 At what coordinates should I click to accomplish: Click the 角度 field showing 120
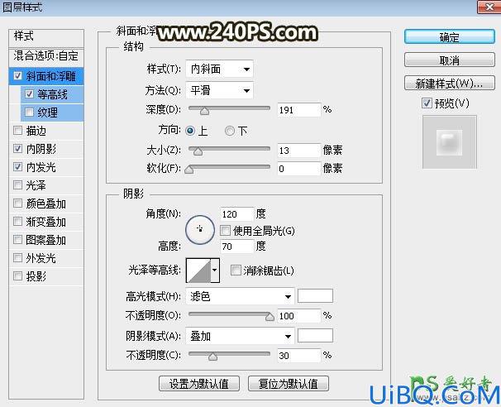[236, 214]
